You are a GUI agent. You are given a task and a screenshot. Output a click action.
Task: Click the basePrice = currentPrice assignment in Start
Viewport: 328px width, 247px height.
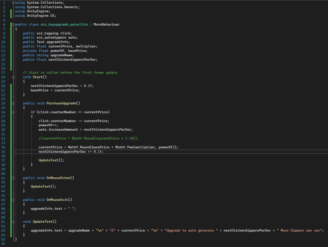point(55,90)
